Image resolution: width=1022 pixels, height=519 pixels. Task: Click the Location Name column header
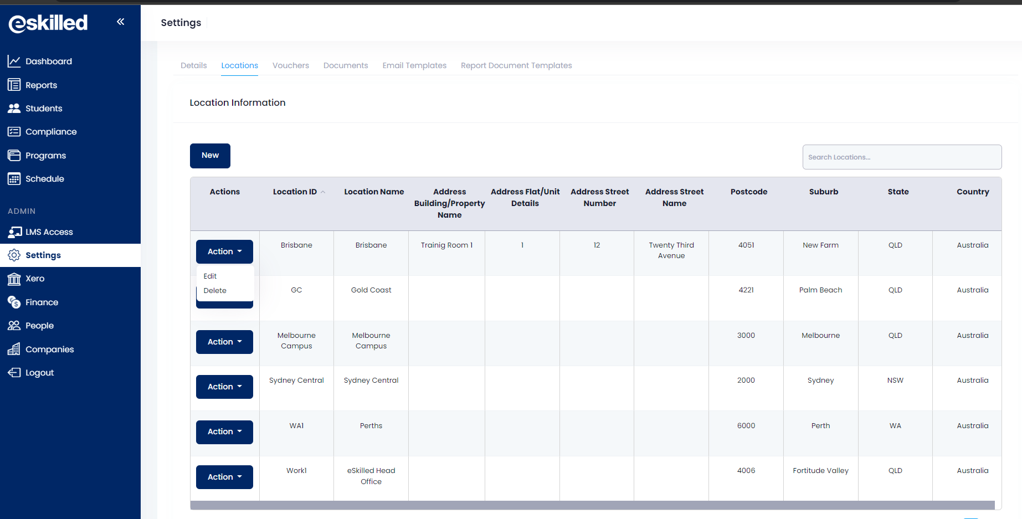pyautogui.click(x=374, y=192)
